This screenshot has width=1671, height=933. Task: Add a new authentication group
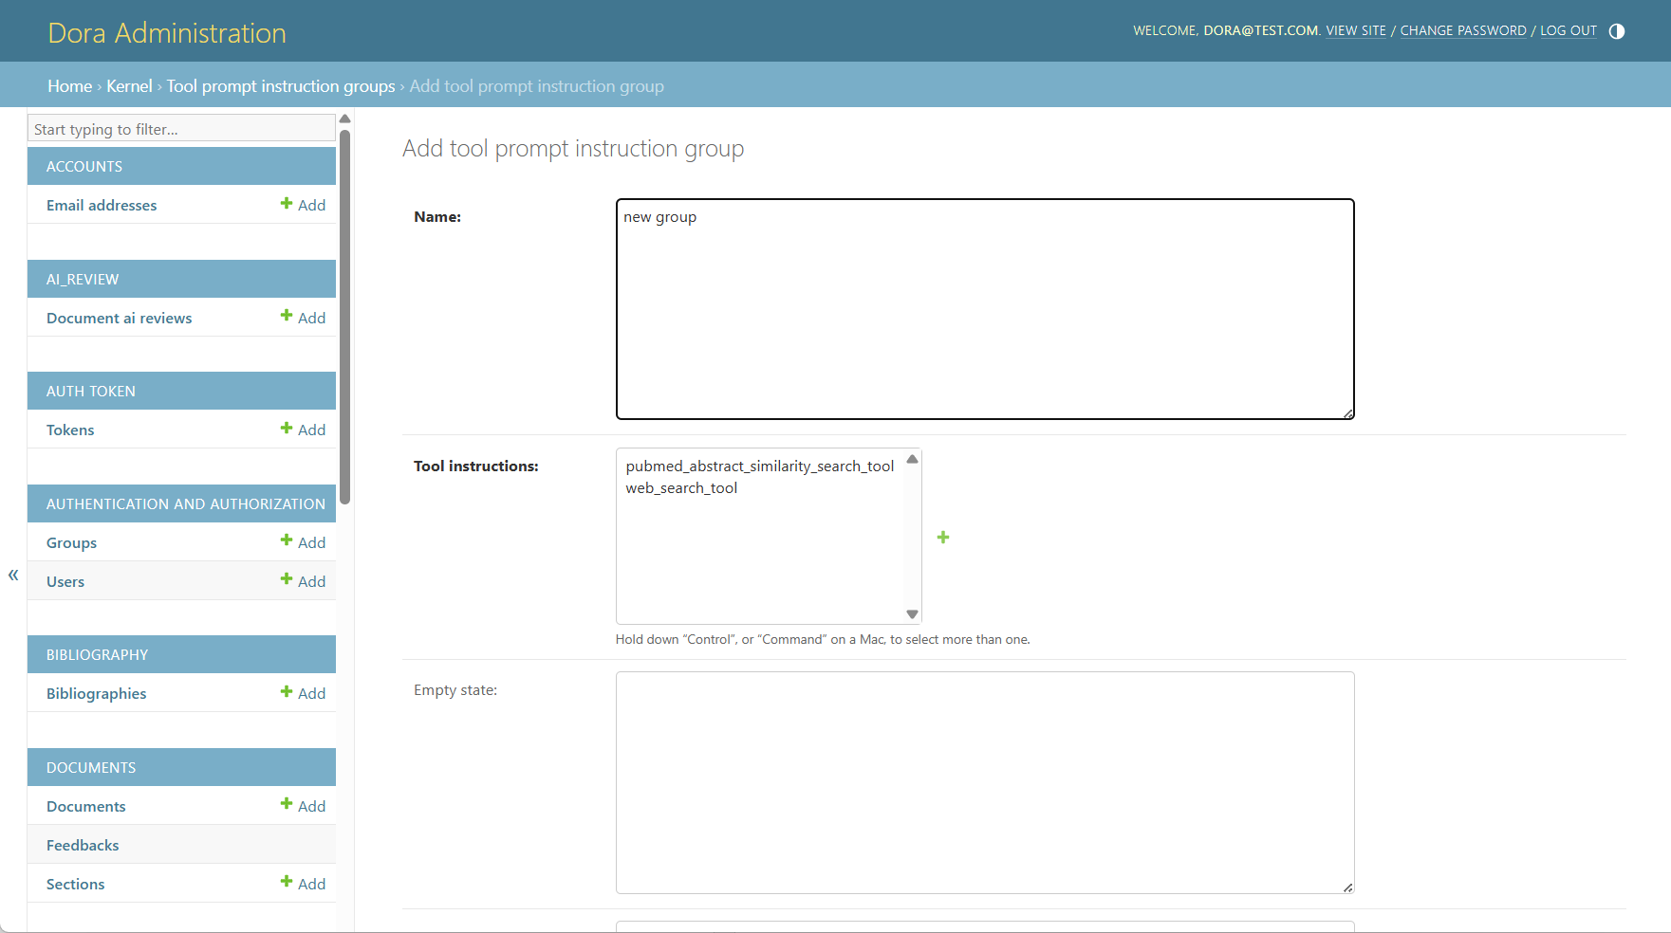click(x=304, y=542)
